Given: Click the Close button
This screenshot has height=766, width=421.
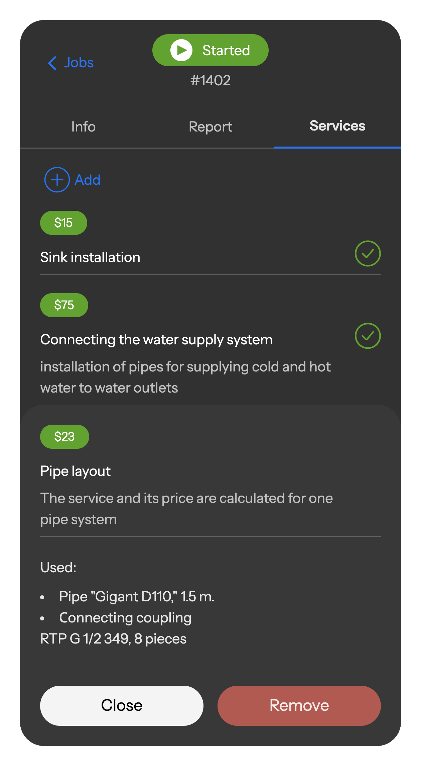Looking at the screenshot, I should (122, 705).
